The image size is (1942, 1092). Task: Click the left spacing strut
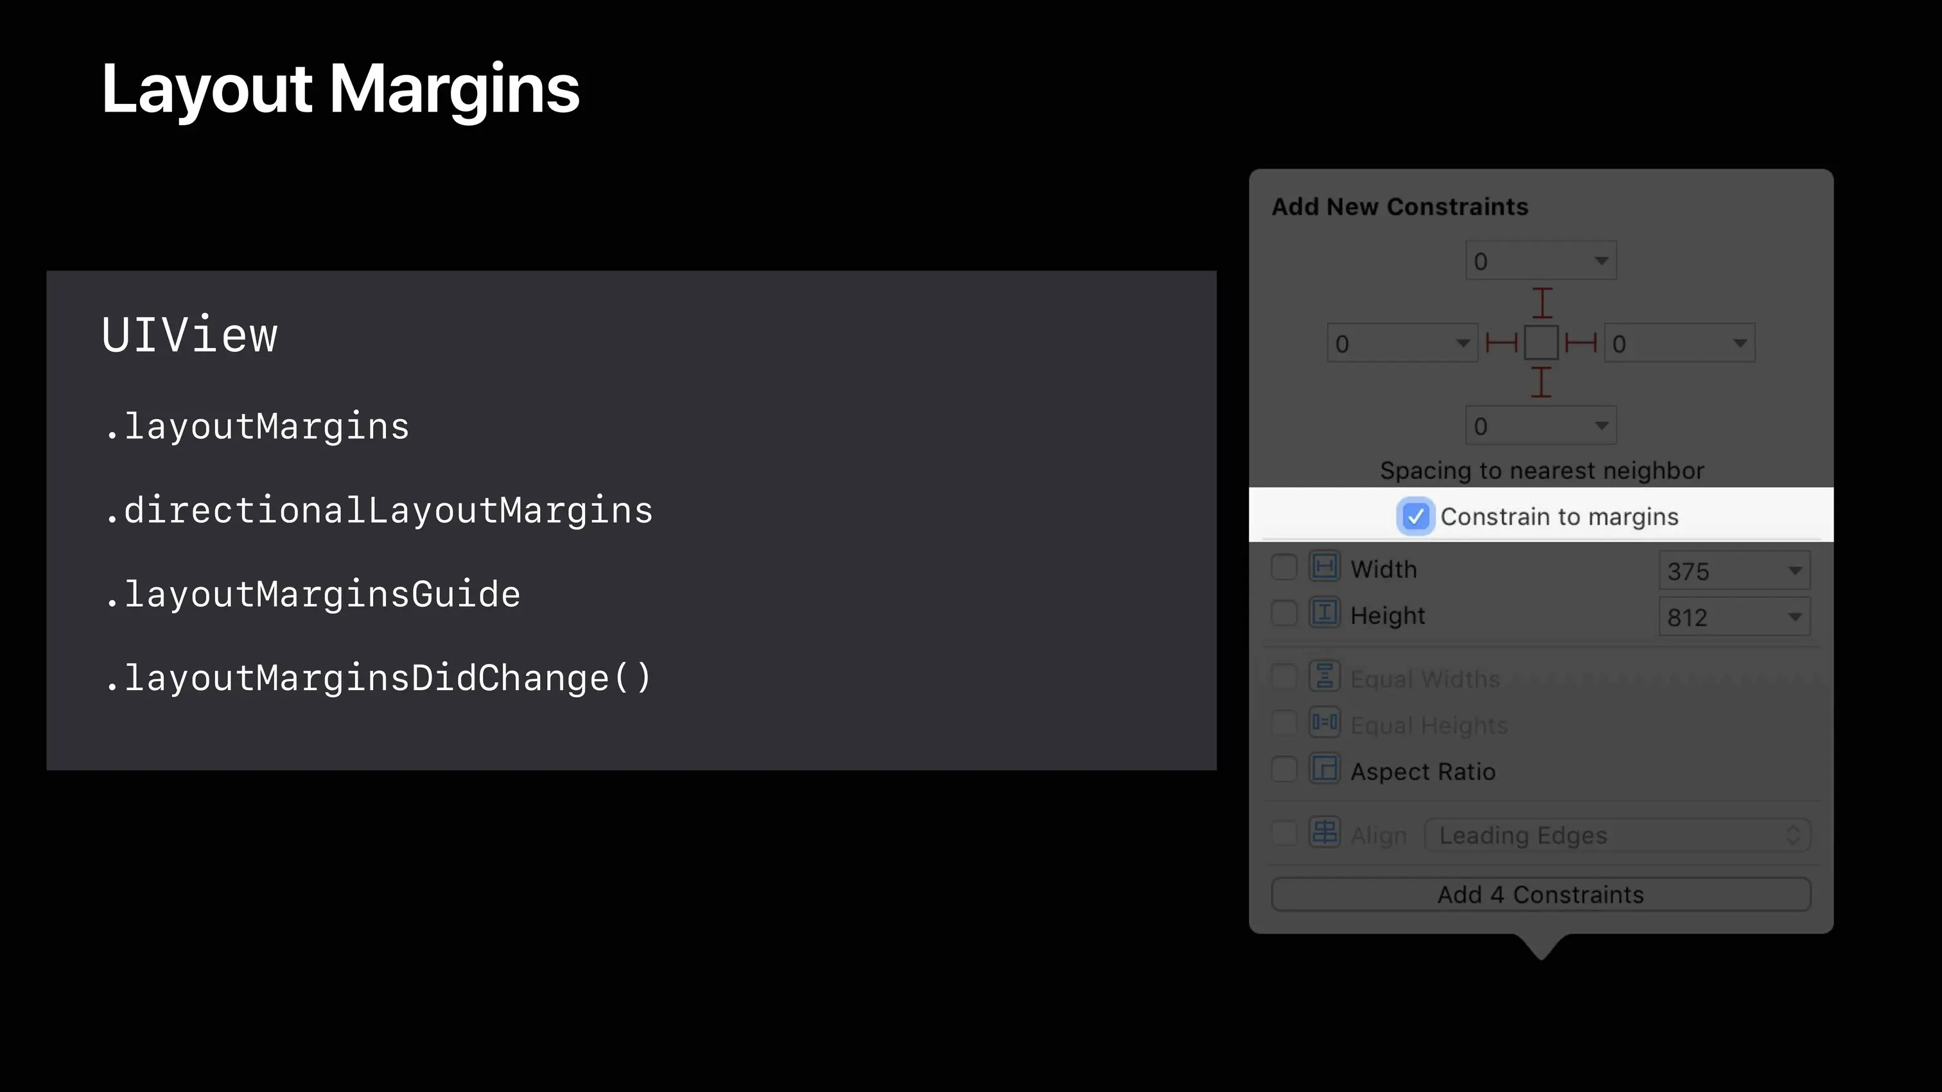1501,343
